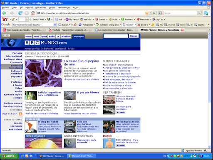
Task: Click the vertical page scrollbar thumb
Action: tap(209, 69)
